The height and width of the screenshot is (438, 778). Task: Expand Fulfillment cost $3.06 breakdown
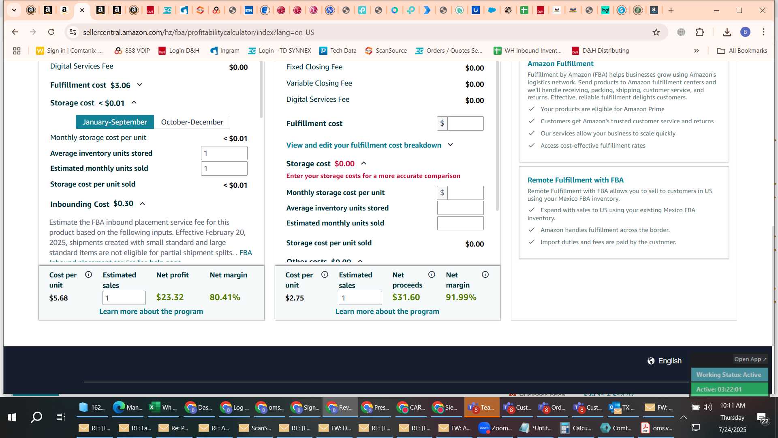(139, 85)
